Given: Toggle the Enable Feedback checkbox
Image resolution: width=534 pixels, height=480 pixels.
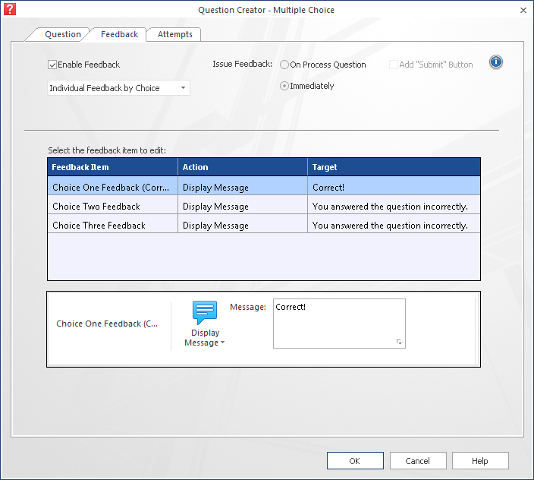Looking at the screenshot, I should click(x=52, y=65).
